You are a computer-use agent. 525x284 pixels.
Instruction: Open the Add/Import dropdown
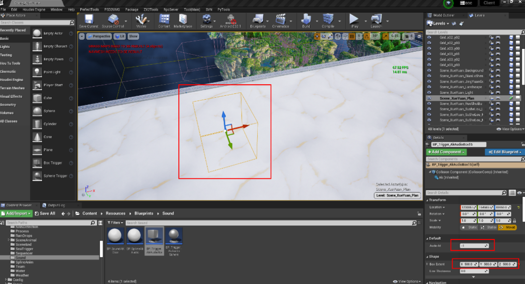coord(16,213)
